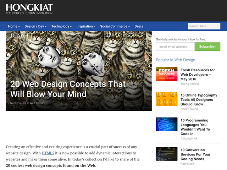Expand the Technology chevron arrow
This screenshot has height=170, width=227.
point(71,27)
